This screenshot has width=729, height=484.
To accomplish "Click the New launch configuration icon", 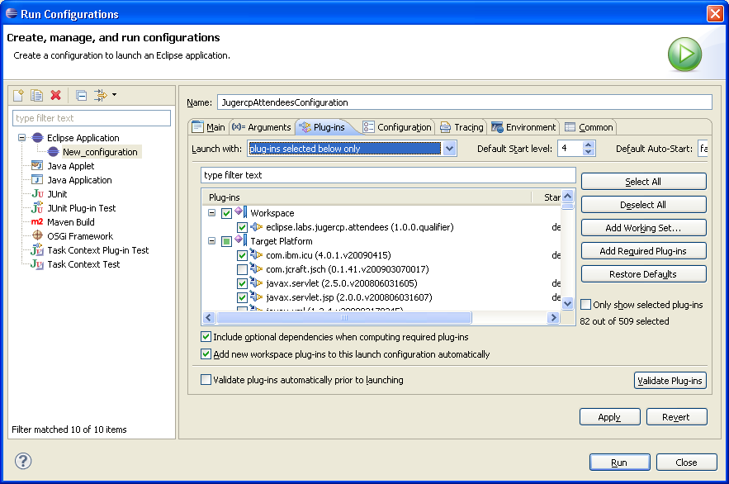I will (x=17, y=95).
